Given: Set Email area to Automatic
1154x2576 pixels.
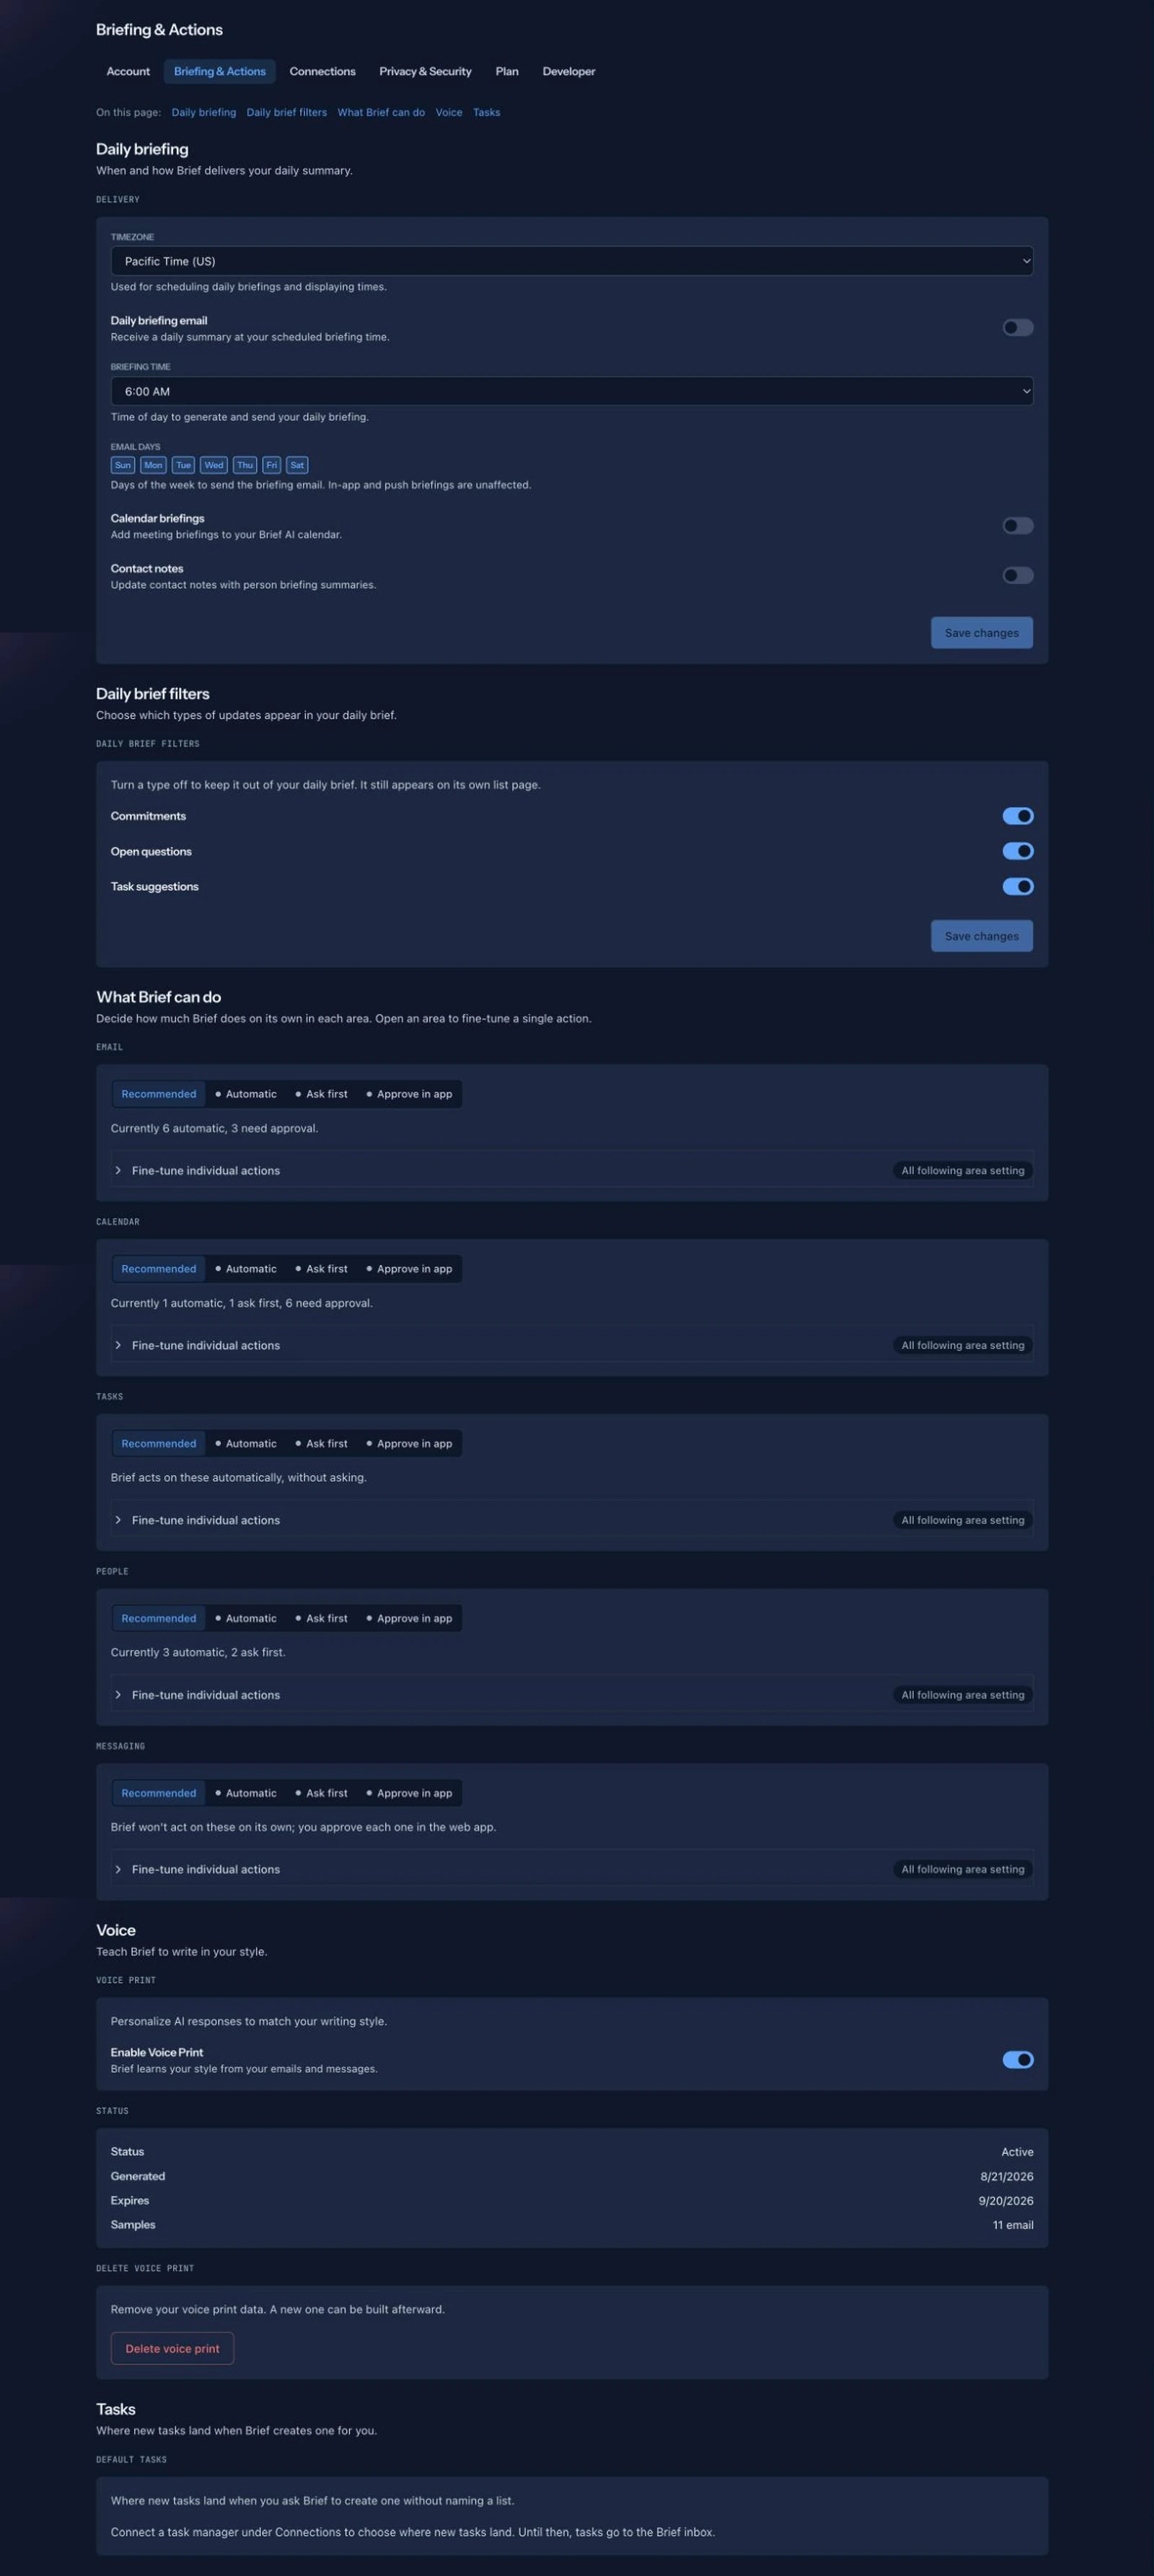Looking at the screenshot, I should 246,1094.
